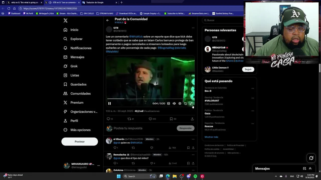321x180 pixels.
Task: Open Discord from the taskbar
Action: [189, 176]
